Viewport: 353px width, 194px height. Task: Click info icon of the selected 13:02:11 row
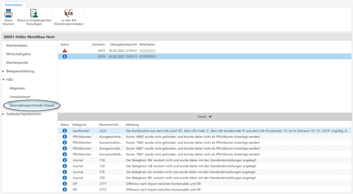coord(65,56)
